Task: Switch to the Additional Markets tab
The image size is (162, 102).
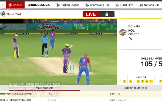Action: coord(135,88)
